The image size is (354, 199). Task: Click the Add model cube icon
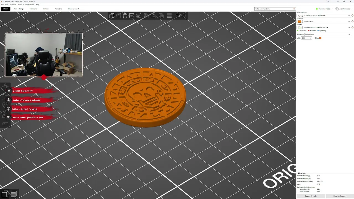pyautogui.click(x=112, y=16)
